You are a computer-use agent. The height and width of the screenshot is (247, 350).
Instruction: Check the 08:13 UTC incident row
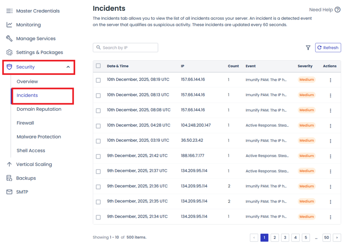pyautogui.click(x=98, y=96)
